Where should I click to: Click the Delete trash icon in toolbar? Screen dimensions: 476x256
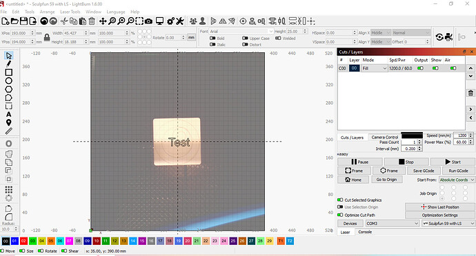[x=92, y=21]
